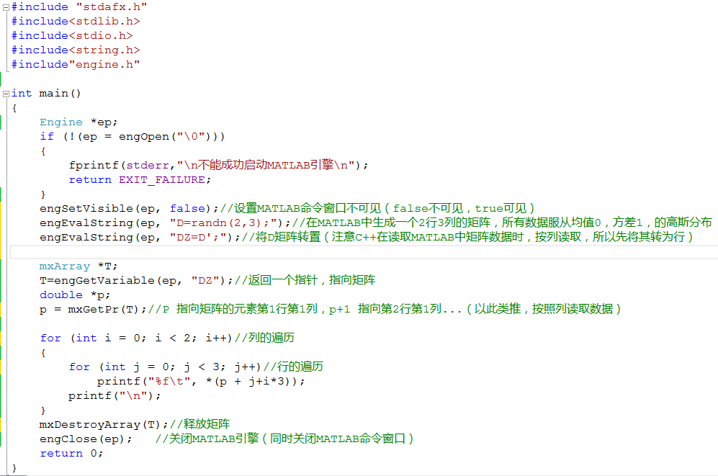Click the mxArray *T; declaration
Viewport: 718px width, 476px height.
point(78,266)
